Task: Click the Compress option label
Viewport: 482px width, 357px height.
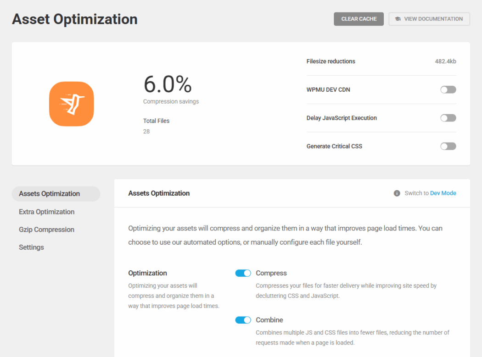Action: point(271,273)
